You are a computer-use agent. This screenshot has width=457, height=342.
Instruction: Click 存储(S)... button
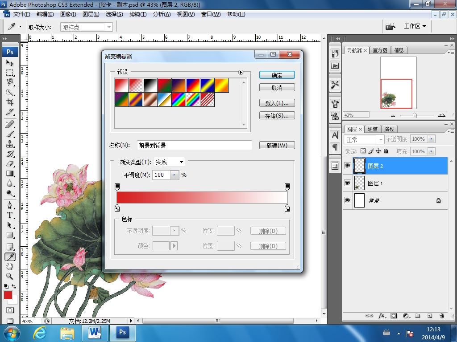click(277, 115)
